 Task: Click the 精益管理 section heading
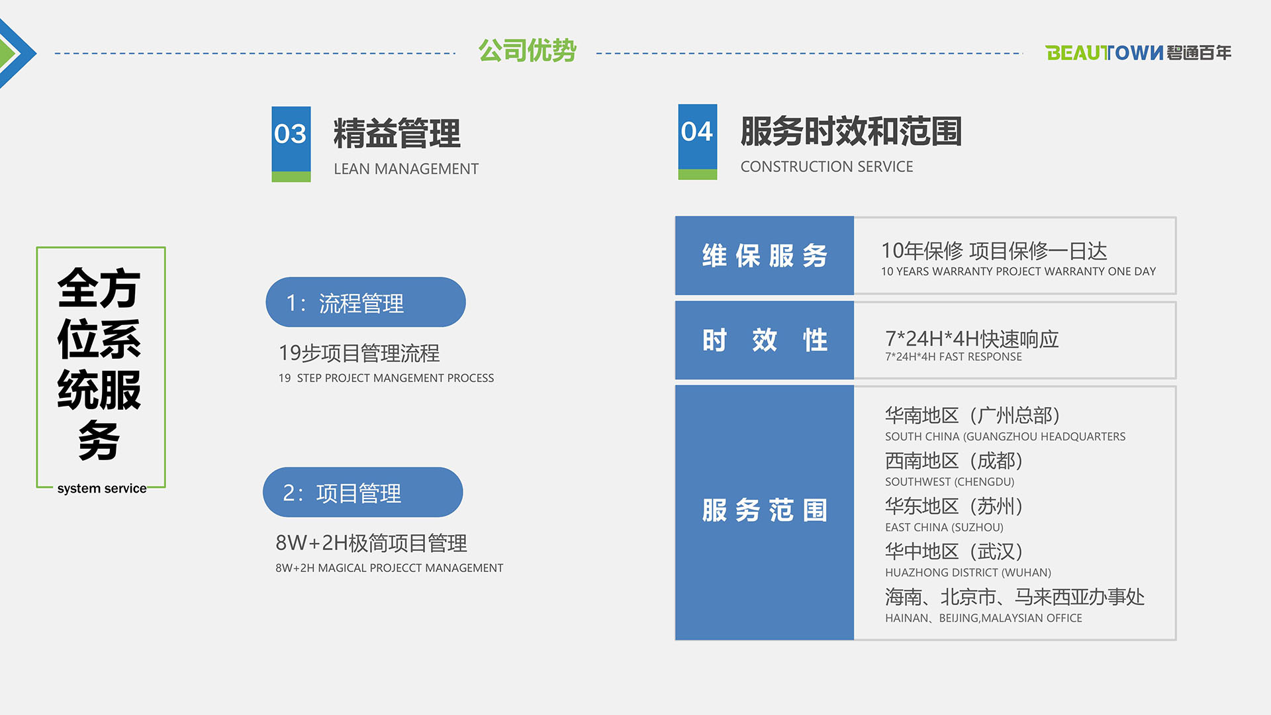coord(397,134)
